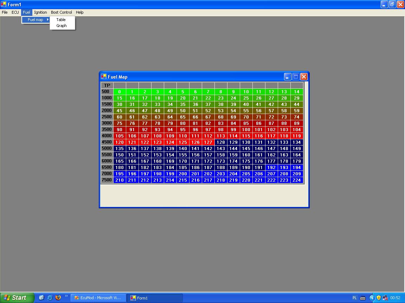Image resolution: width=405 pixels, height=303 pixels.
Task: Click the Form1 title bar application icon
Action: tap(4, 5)
